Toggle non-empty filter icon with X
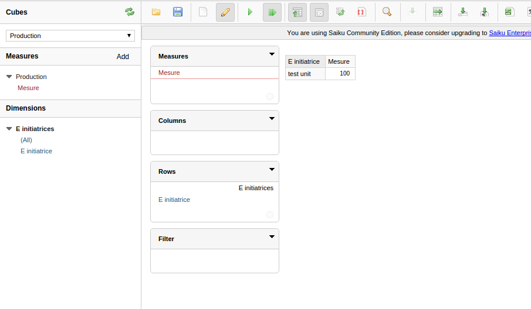This screenshot has height=309, width=531. [x=319, y=12]
